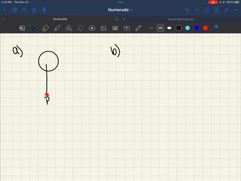Open the keyboard typing tool
Viewport: 241px width, 181px height.
115,28
